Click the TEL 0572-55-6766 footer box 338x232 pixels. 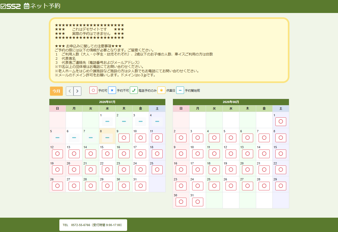click(x=93, y=225)
